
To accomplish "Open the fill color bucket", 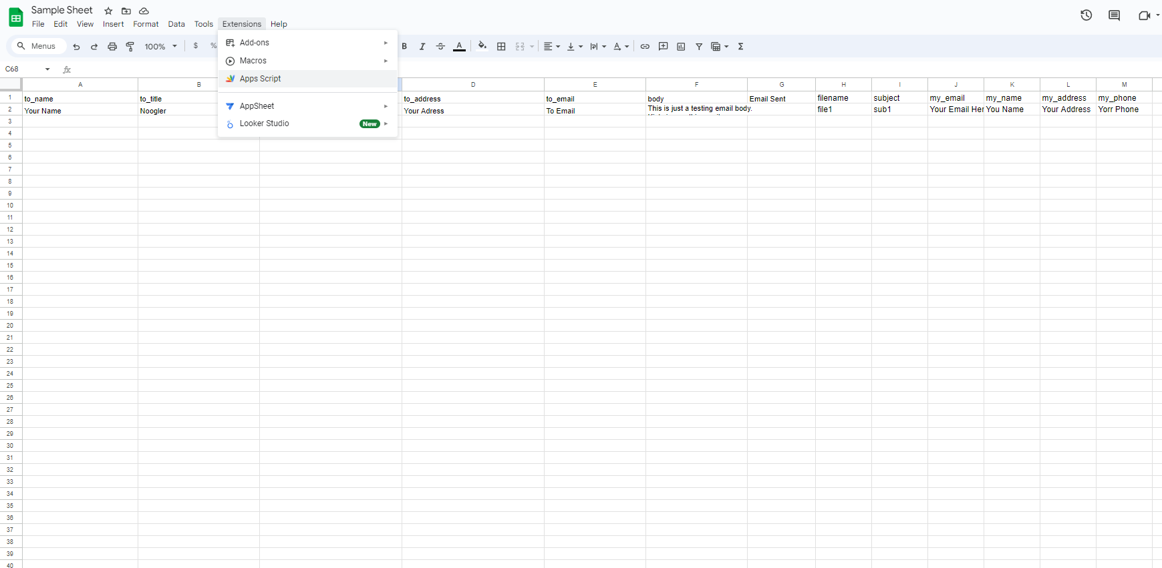I will tap(482, 47).
